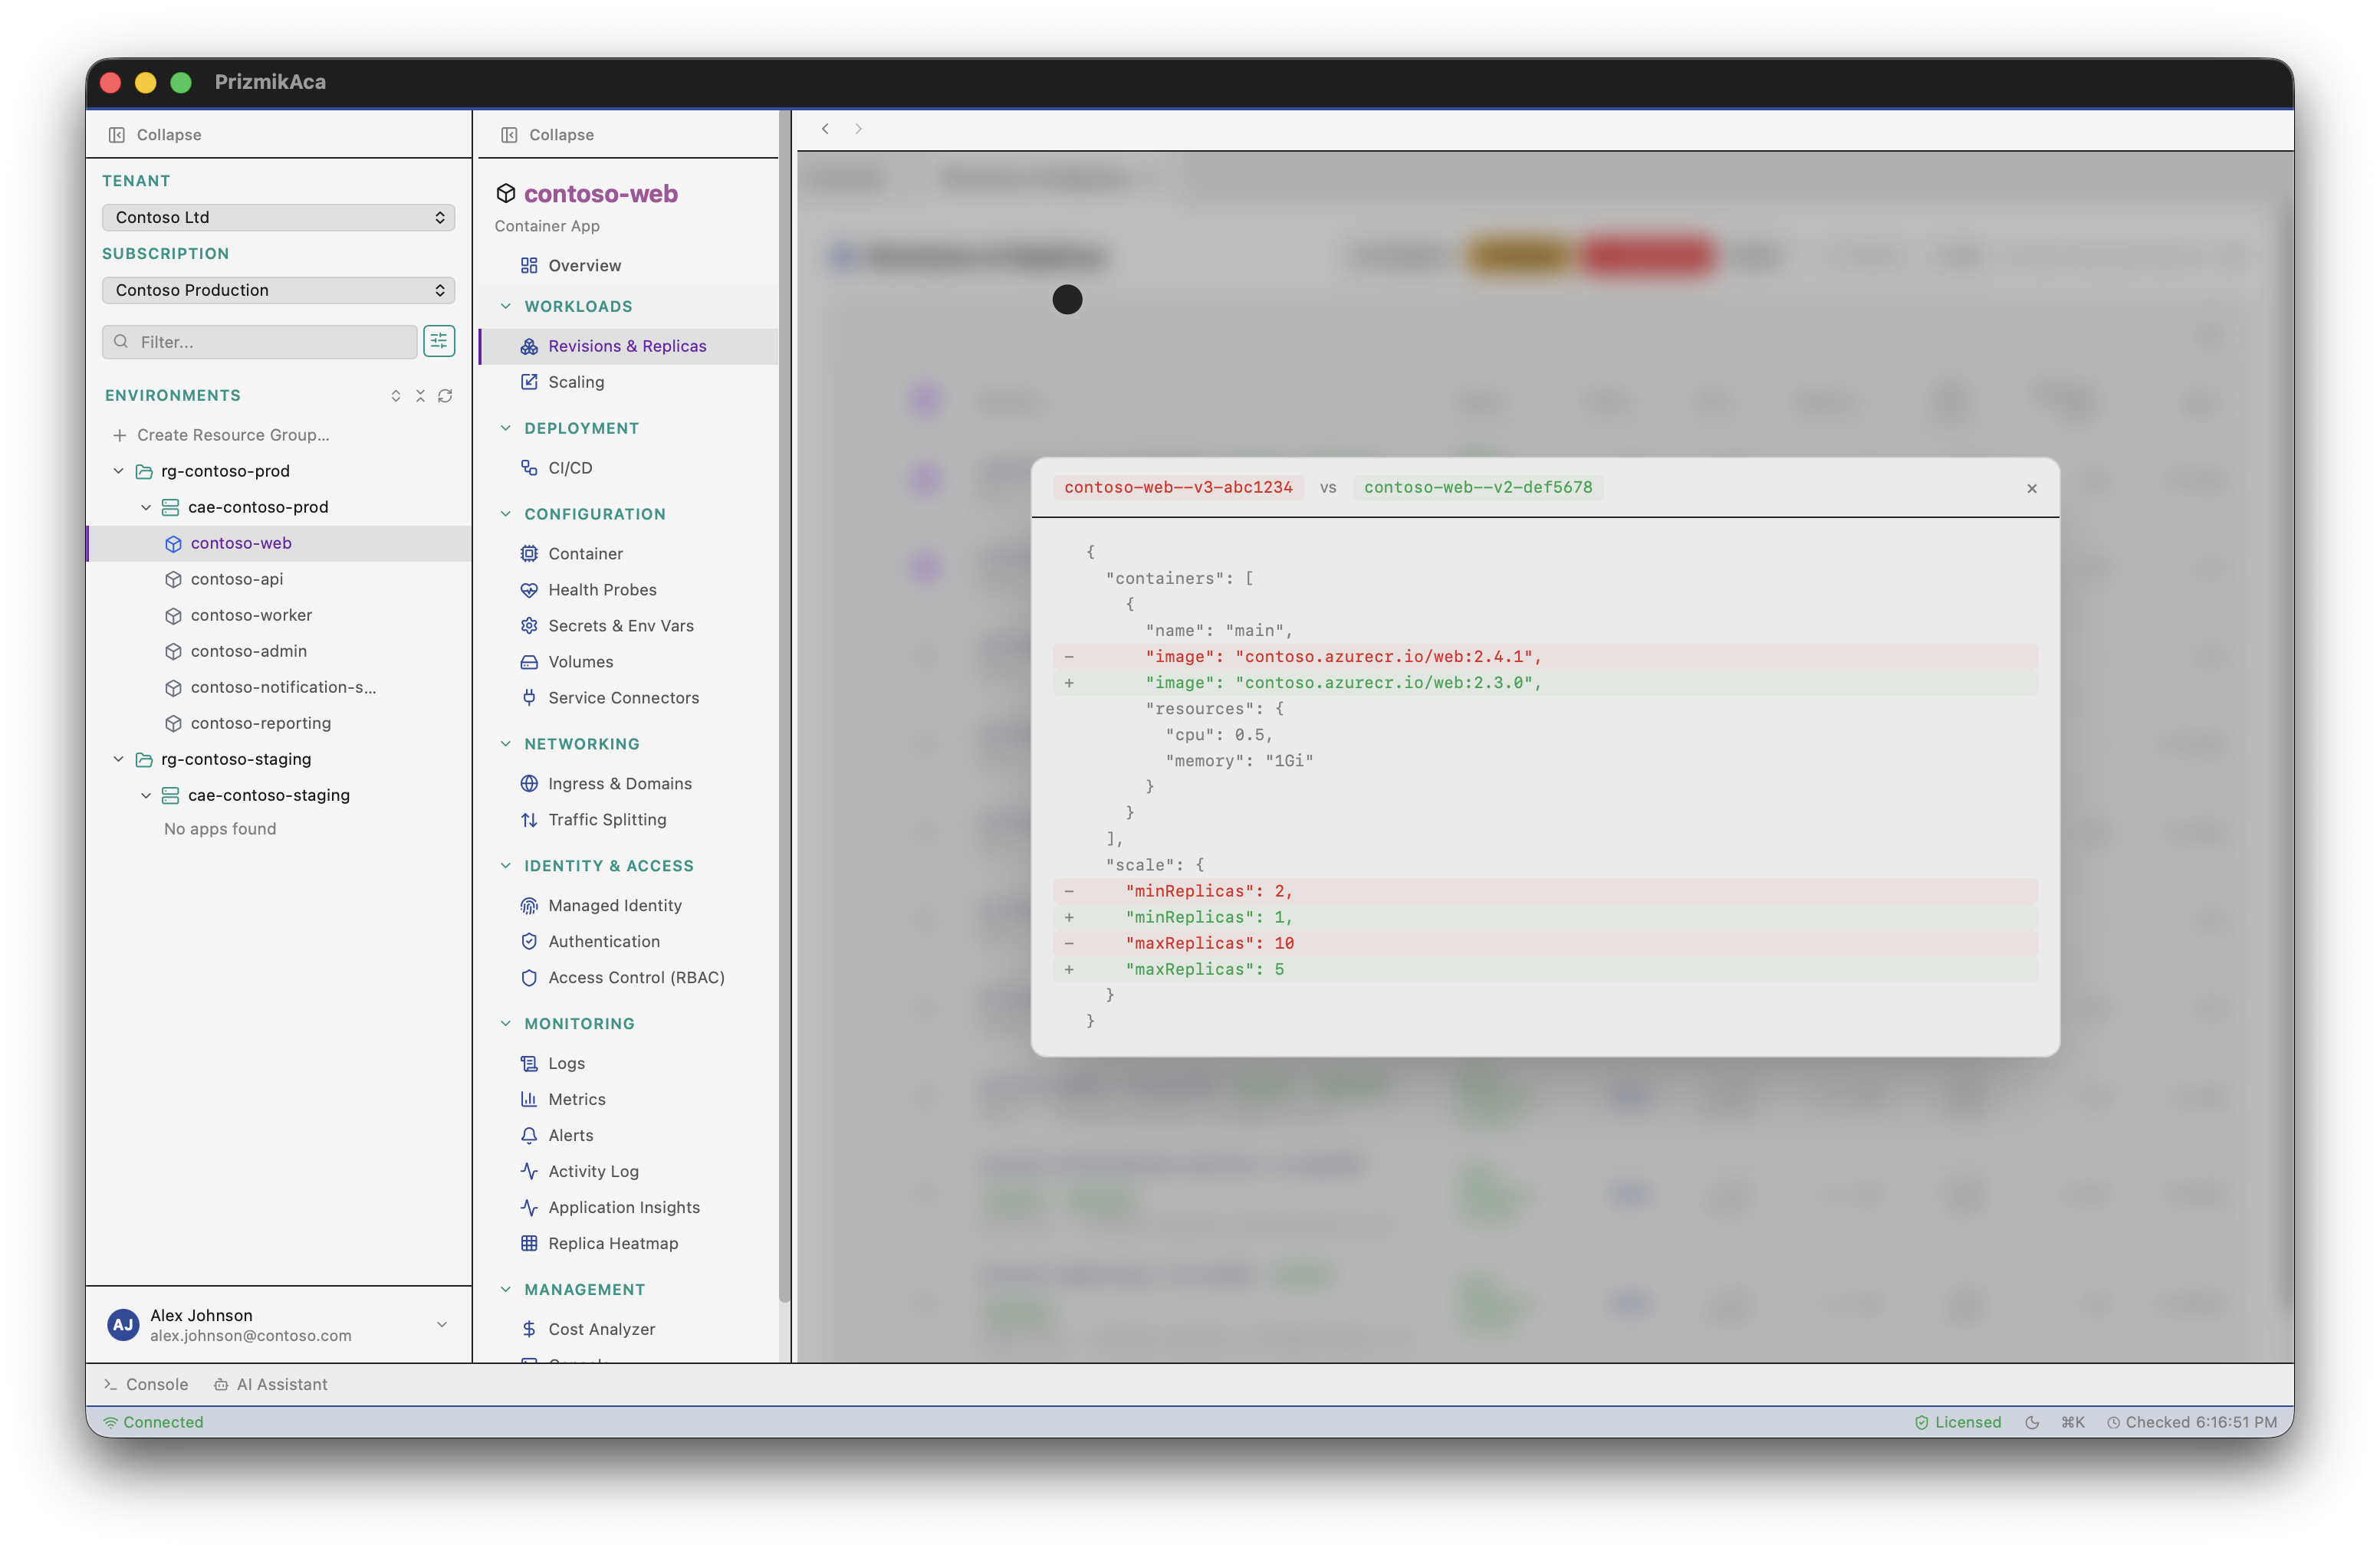The height and width of the screenshot is (1551, 2380).
Task: Open the CI/CD deployment page
Action: pyautogui.click(x=569, y=467)
